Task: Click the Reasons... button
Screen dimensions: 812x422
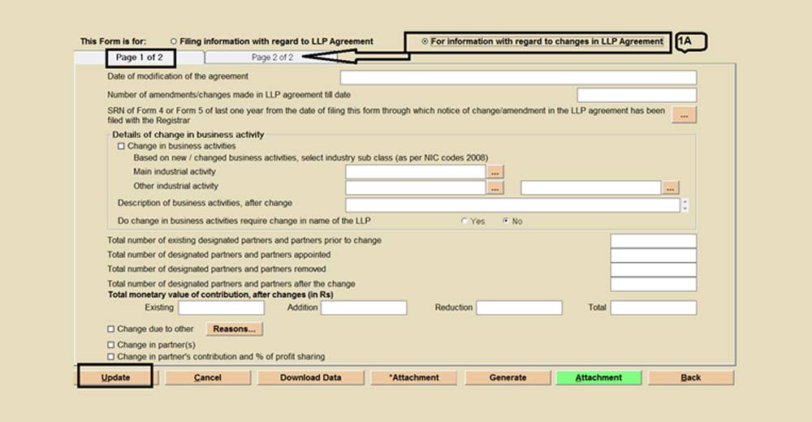Action: click(235, 329)
